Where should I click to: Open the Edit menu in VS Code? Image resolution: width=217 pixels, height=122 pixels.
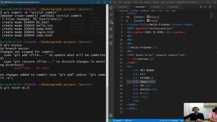[x=120, y=2]
